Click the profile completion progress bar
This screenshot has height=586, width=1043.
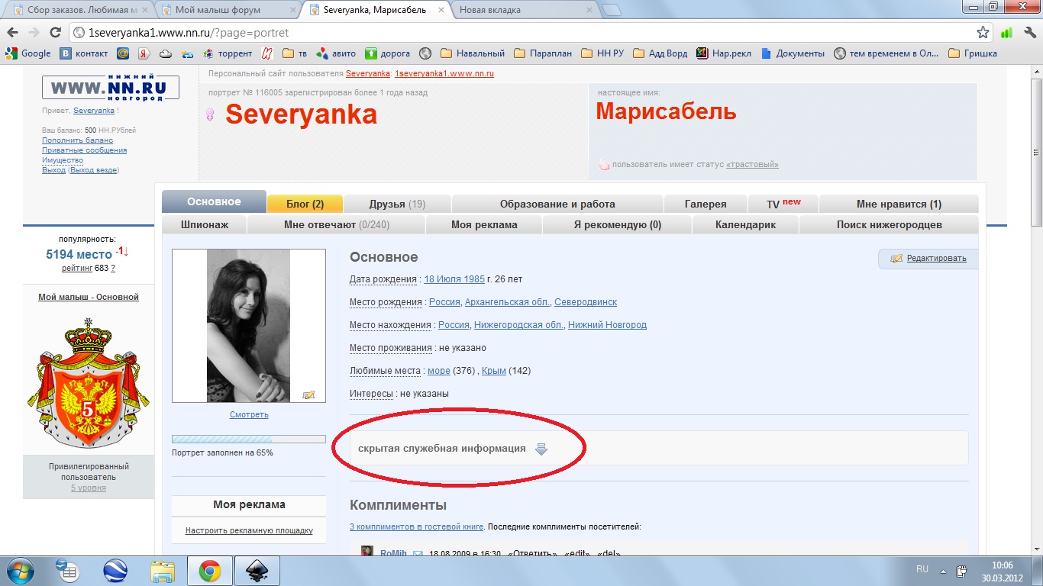249,439
